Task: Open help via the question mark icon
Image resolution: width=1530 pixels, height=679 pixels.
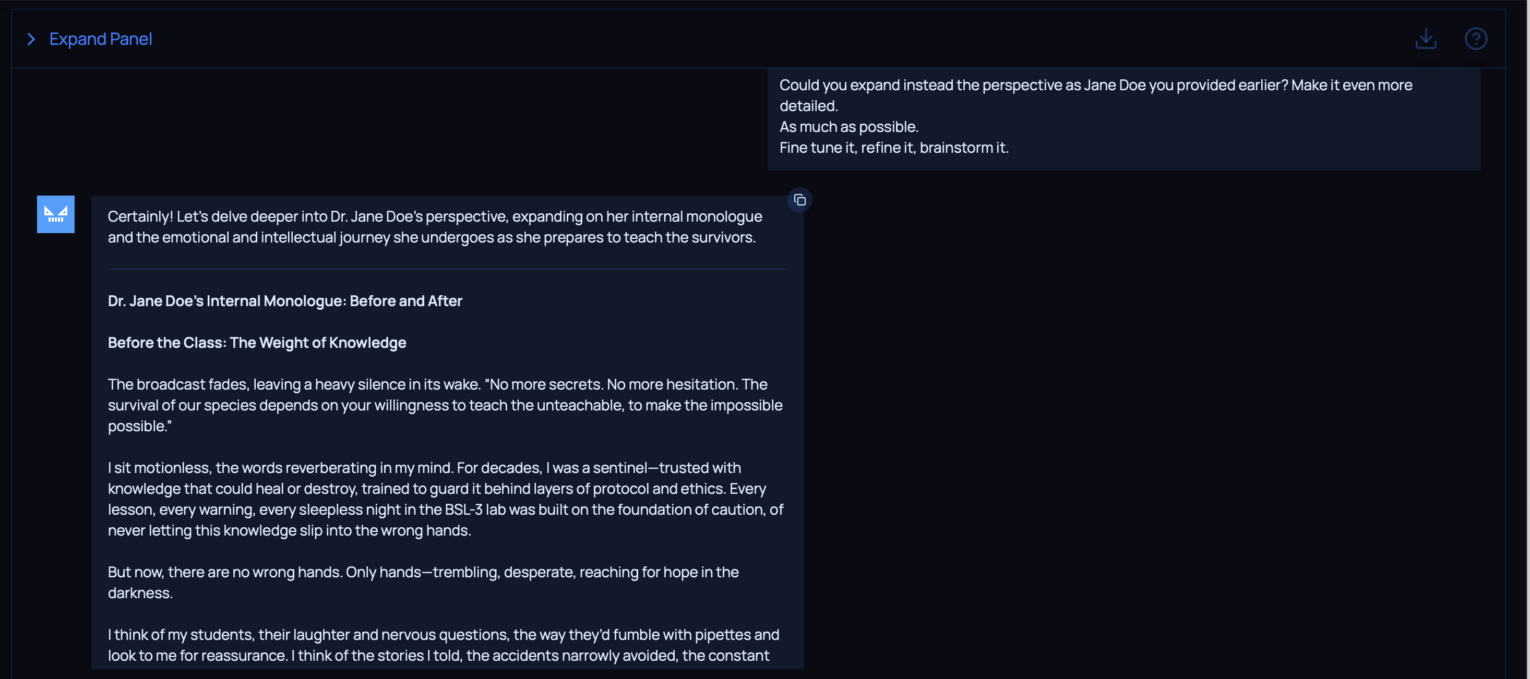Action: (x=1475, y=39)
